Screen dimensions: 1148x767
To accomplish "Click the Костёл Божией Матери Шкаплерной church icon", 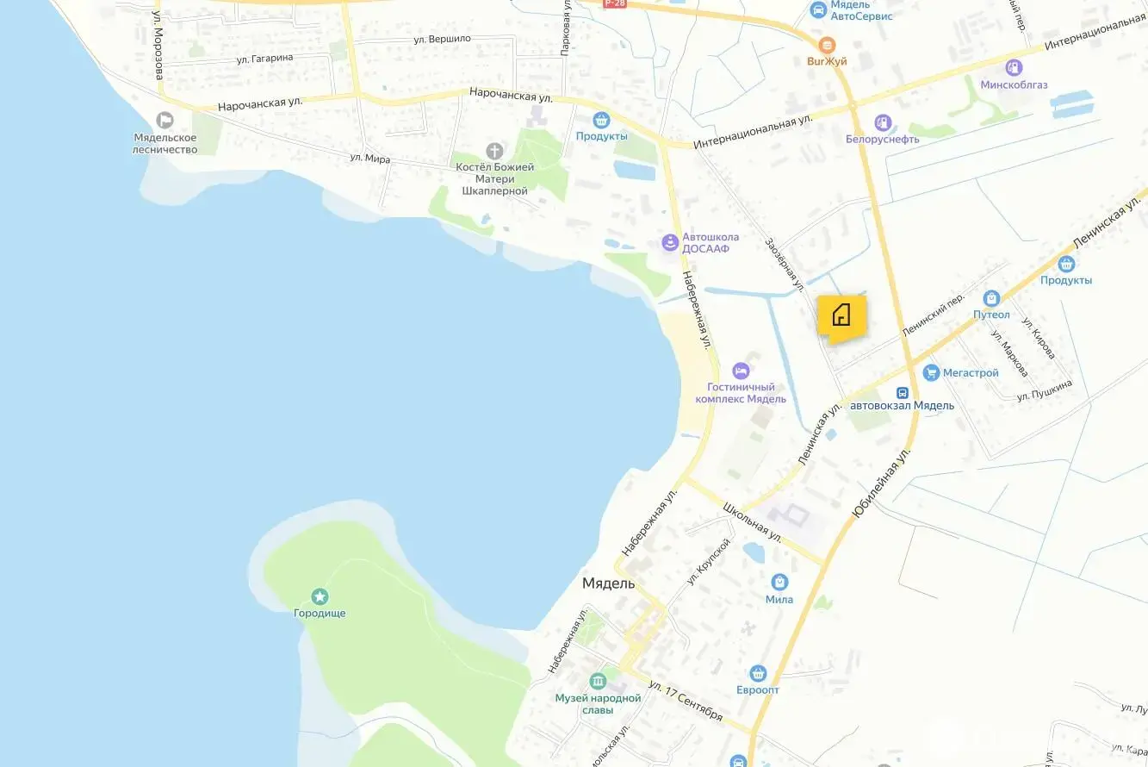I will (494, 151).
